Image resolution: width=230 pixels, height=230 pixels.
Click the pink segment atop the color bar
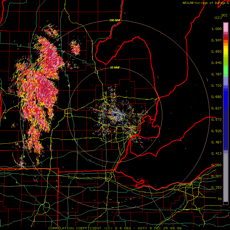coord(226,27)
